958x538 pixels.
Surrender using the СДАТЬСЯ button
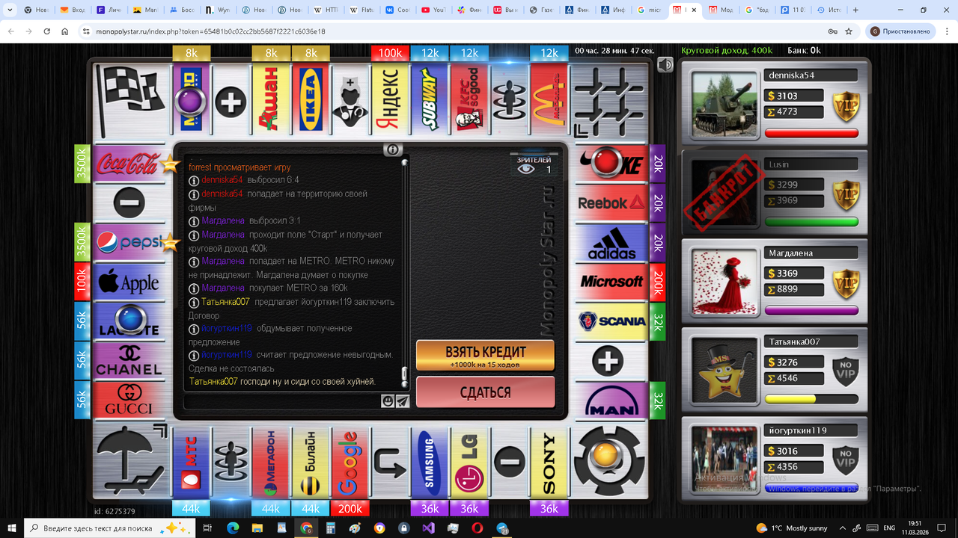click(x=486, y=392)
